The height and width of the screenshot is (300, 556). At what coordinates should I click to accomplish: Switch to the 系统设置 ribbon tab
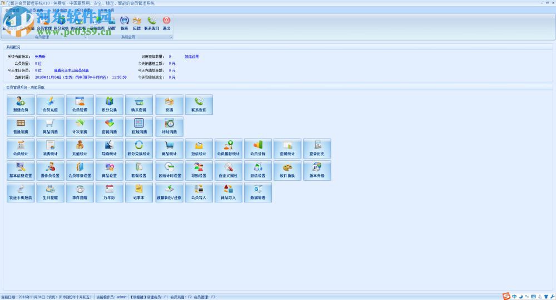coord(83,11)
